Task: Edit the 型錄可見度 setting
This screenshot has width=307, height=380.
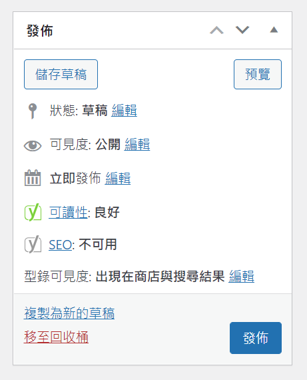Action: [x=241, y=276]
